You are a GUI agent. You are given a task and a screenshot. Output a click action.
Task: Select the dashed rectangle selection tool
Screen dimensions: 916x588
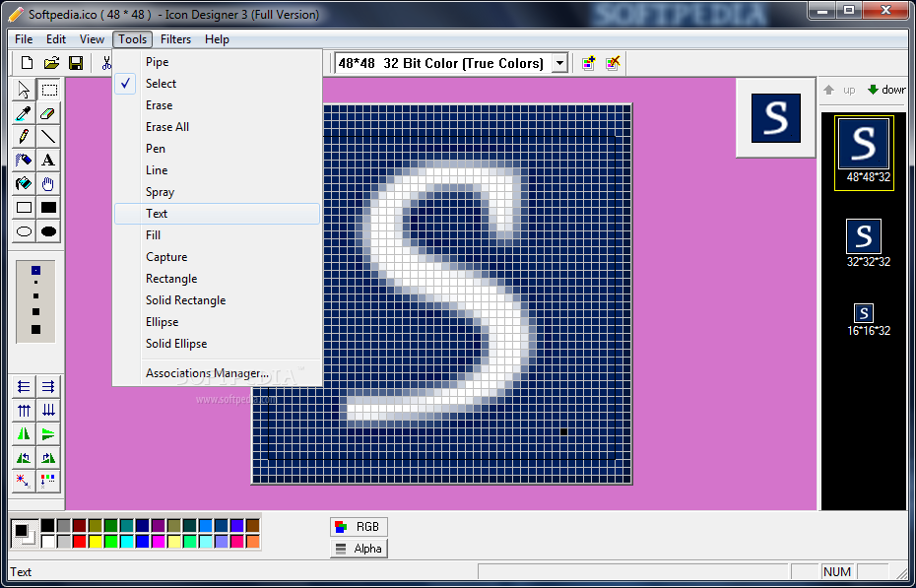49,90
